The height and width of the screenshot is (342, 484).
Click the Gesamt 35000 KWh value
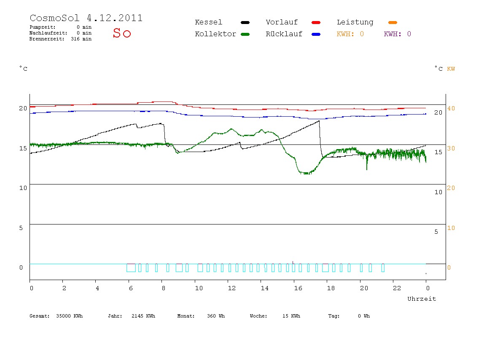click(70, 316)
